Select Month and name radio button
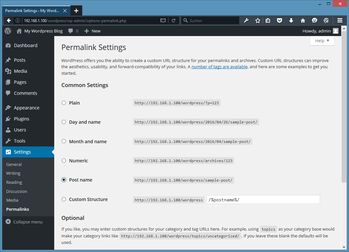Image resolution: width=349 pixels, height=252 pixels. click(64, 141)
